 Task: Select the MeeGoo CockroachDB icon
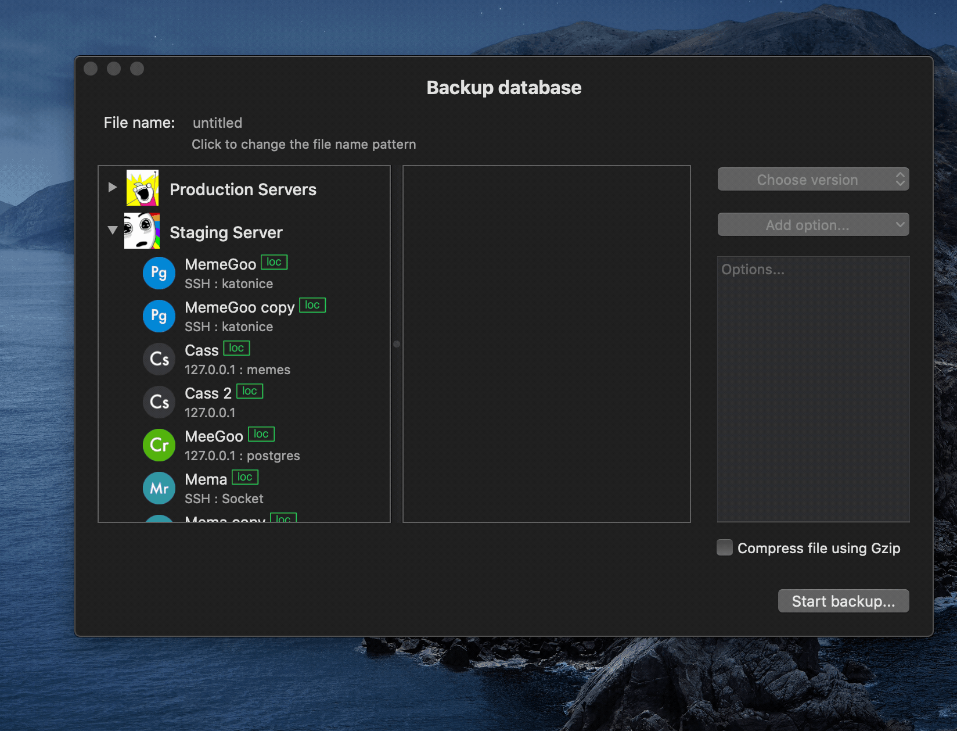point(159,445)
